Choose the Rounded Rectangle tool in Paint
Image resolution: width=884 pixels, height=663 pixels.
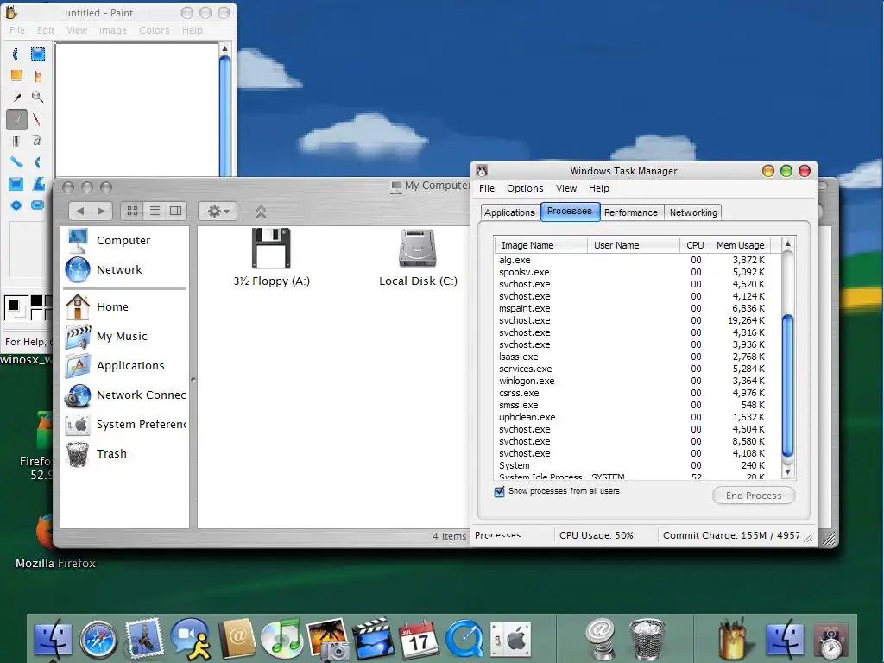[38, 205]
